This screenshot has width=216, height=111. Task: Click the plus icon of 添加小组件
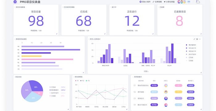pyautogui.click(x=140, y=2)
